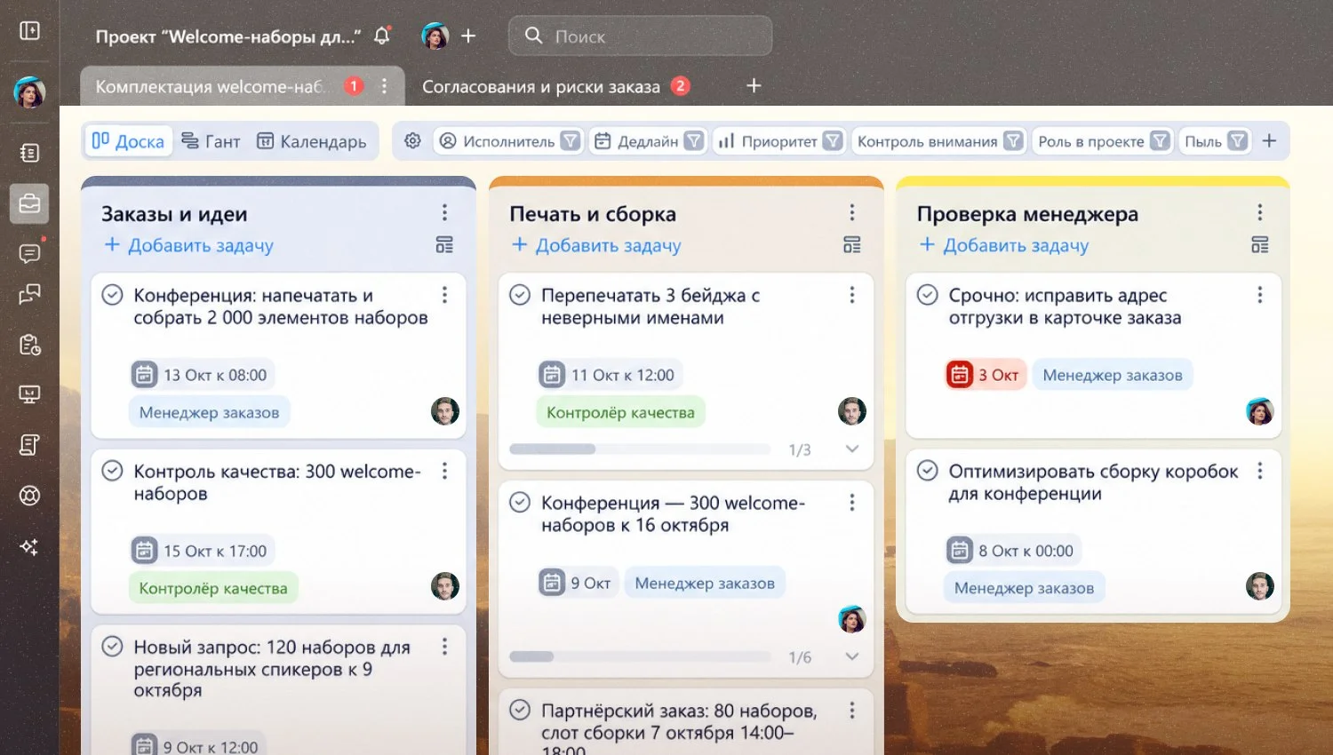Open the Исполнитель filter dropdown
Viewport: 1333px width, 755px height.
tap(509, 141)
